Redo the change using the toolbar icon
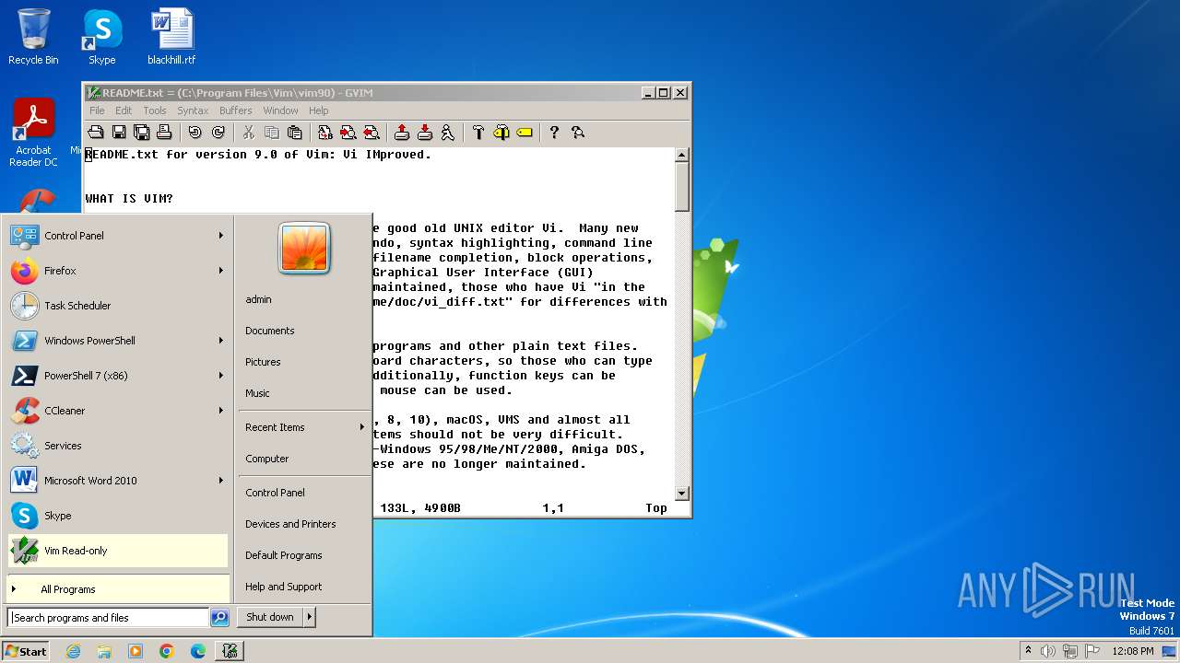1180x663 pixels. click(218, 133)
